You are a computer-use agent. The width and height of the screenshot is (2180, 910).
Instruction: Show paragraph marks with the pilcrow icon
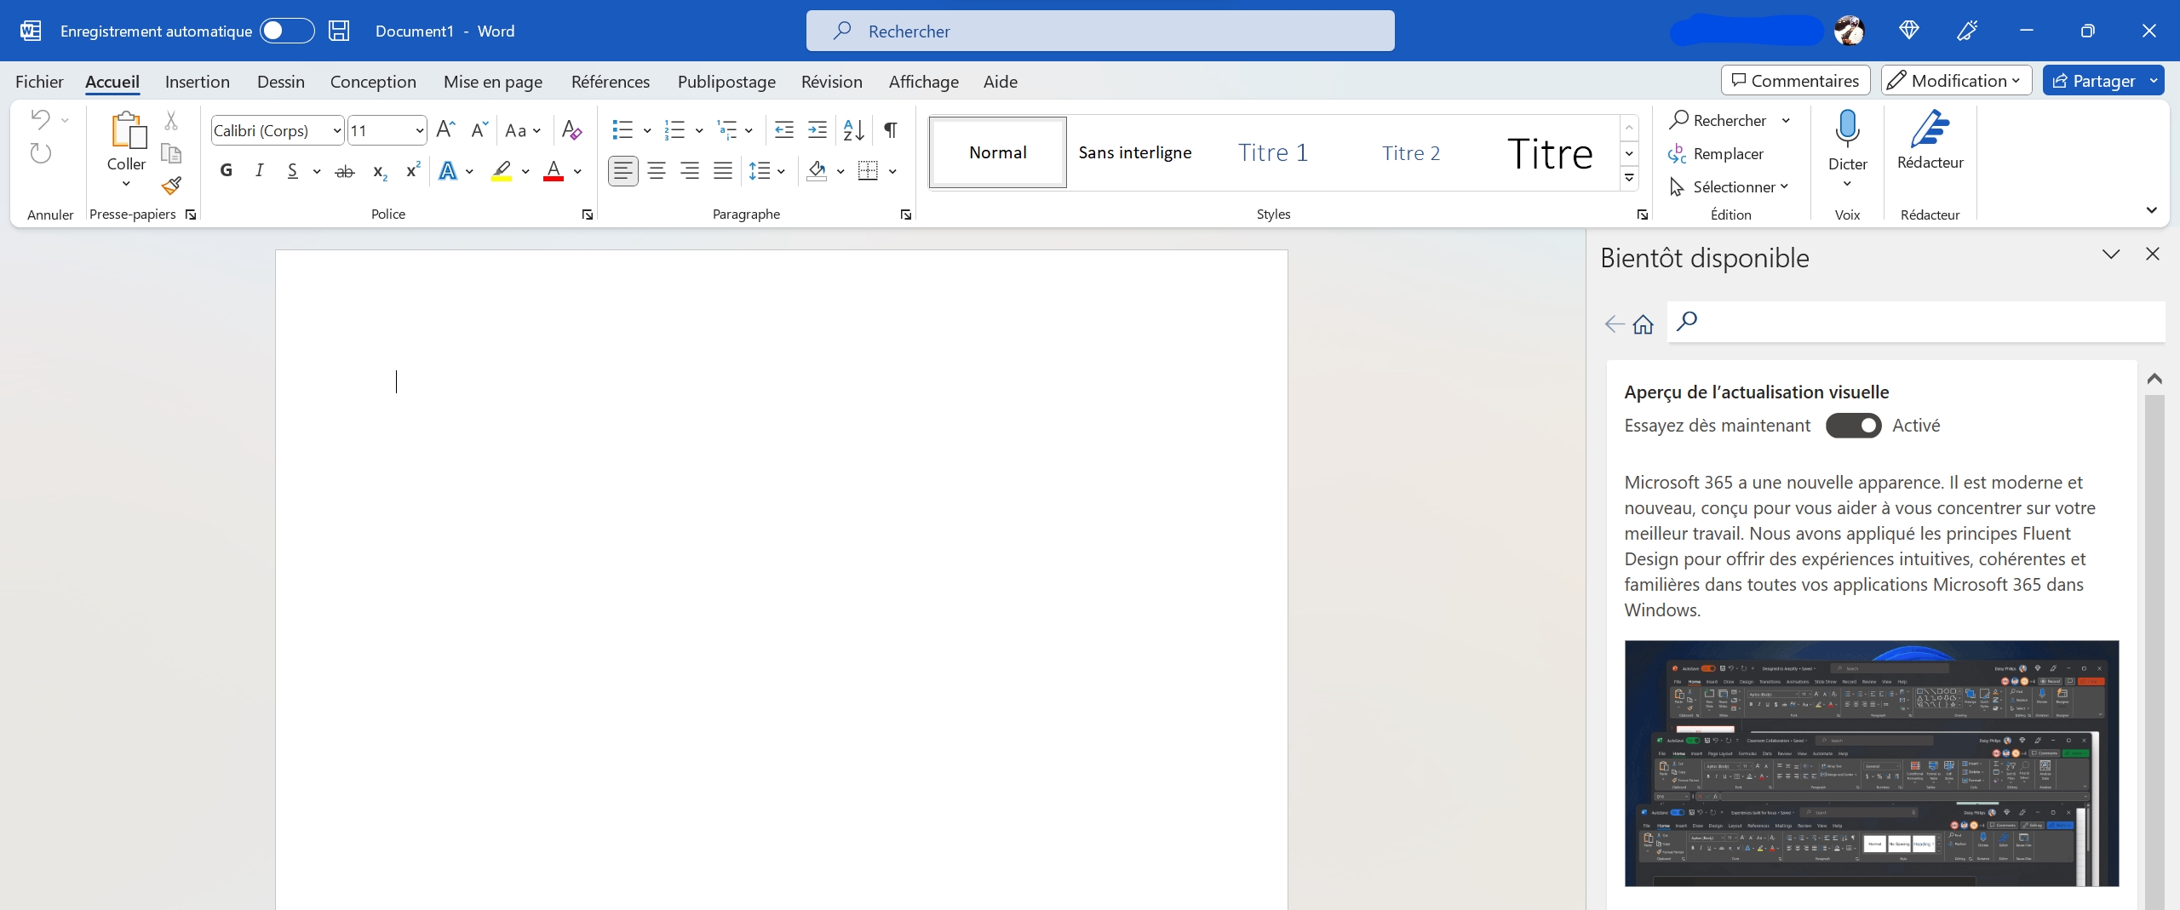click(x=890, y=130)
